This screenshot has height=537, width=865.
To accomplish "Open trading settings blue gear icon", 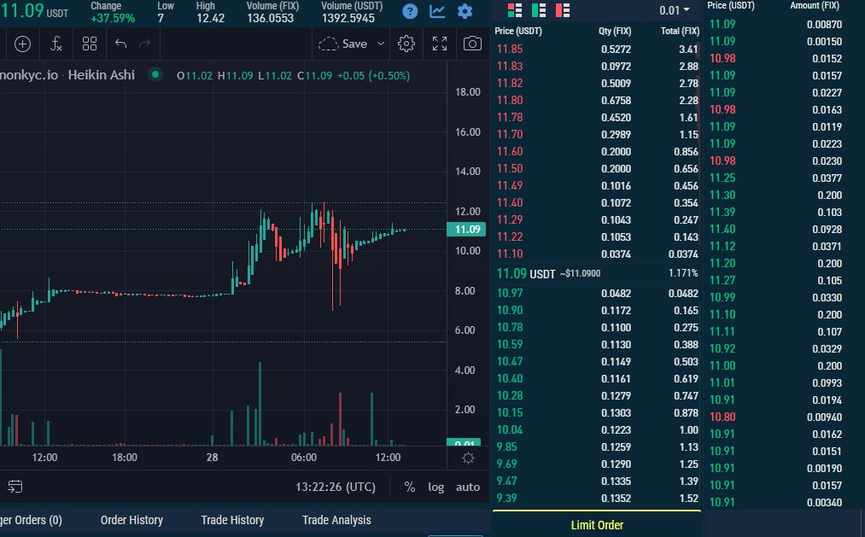I will click(465, 11).
